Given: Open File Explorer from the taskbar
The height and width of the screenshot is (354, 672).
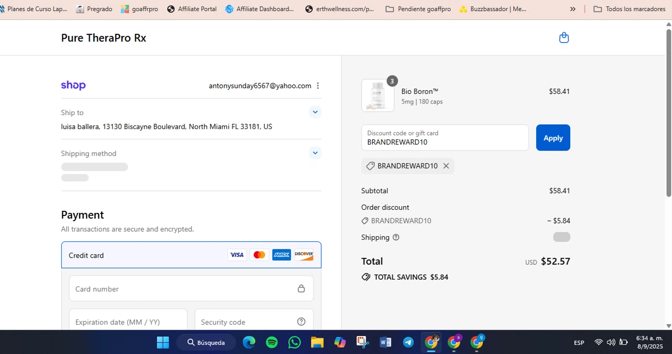Looking at the screenshot, I should click(317, 342).
